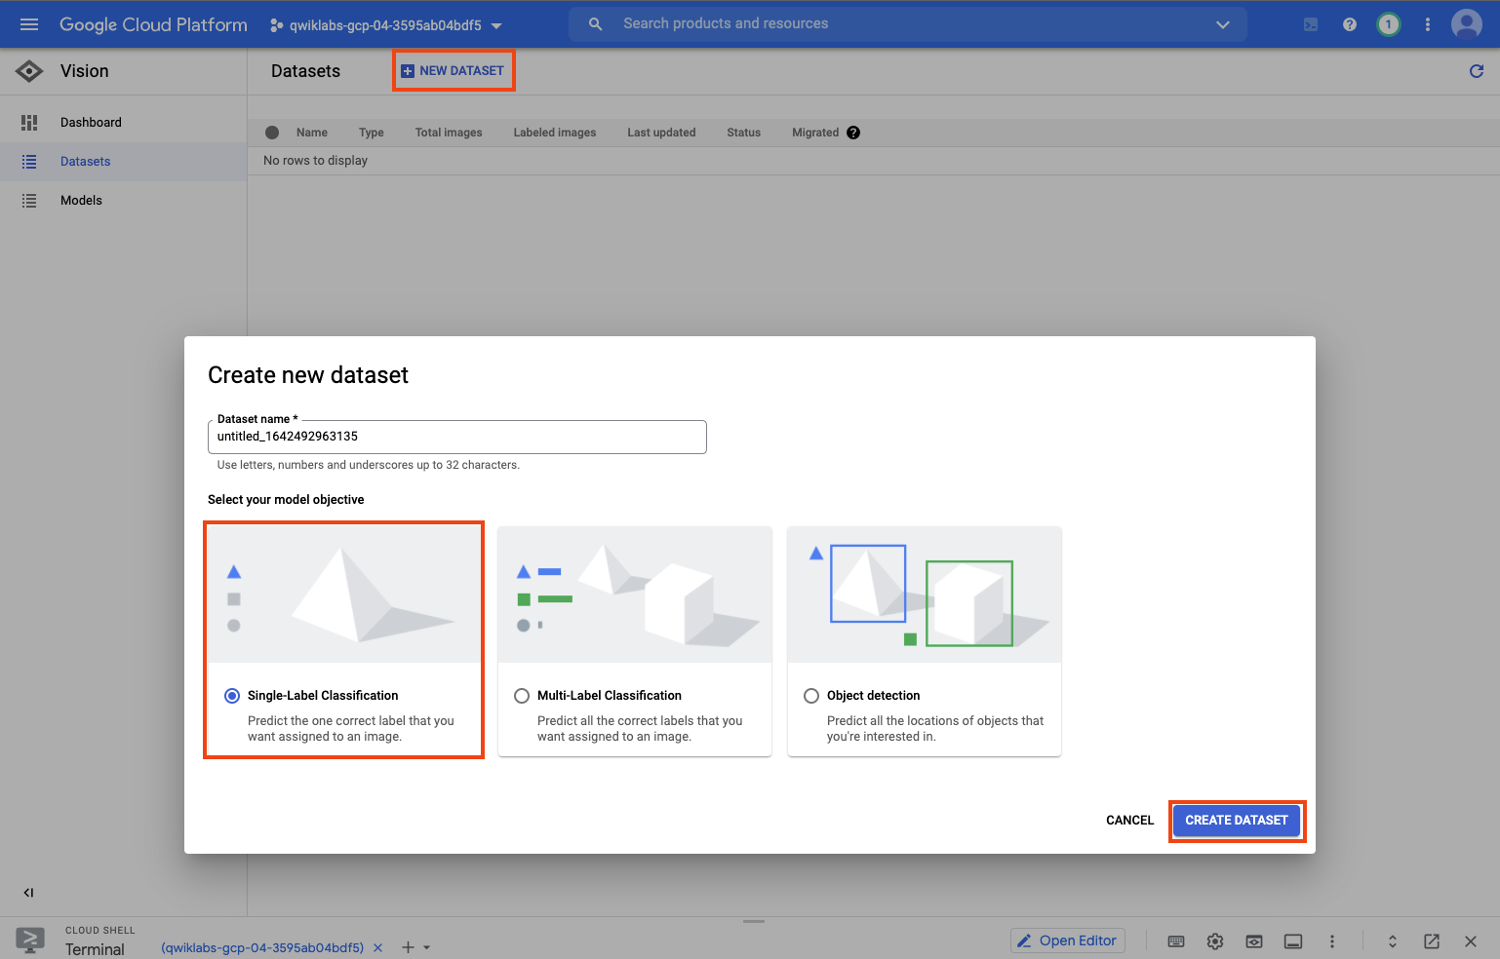Screen dimensions: 1500x959
Task: Refresh the datasets list
Action: 1477,71
